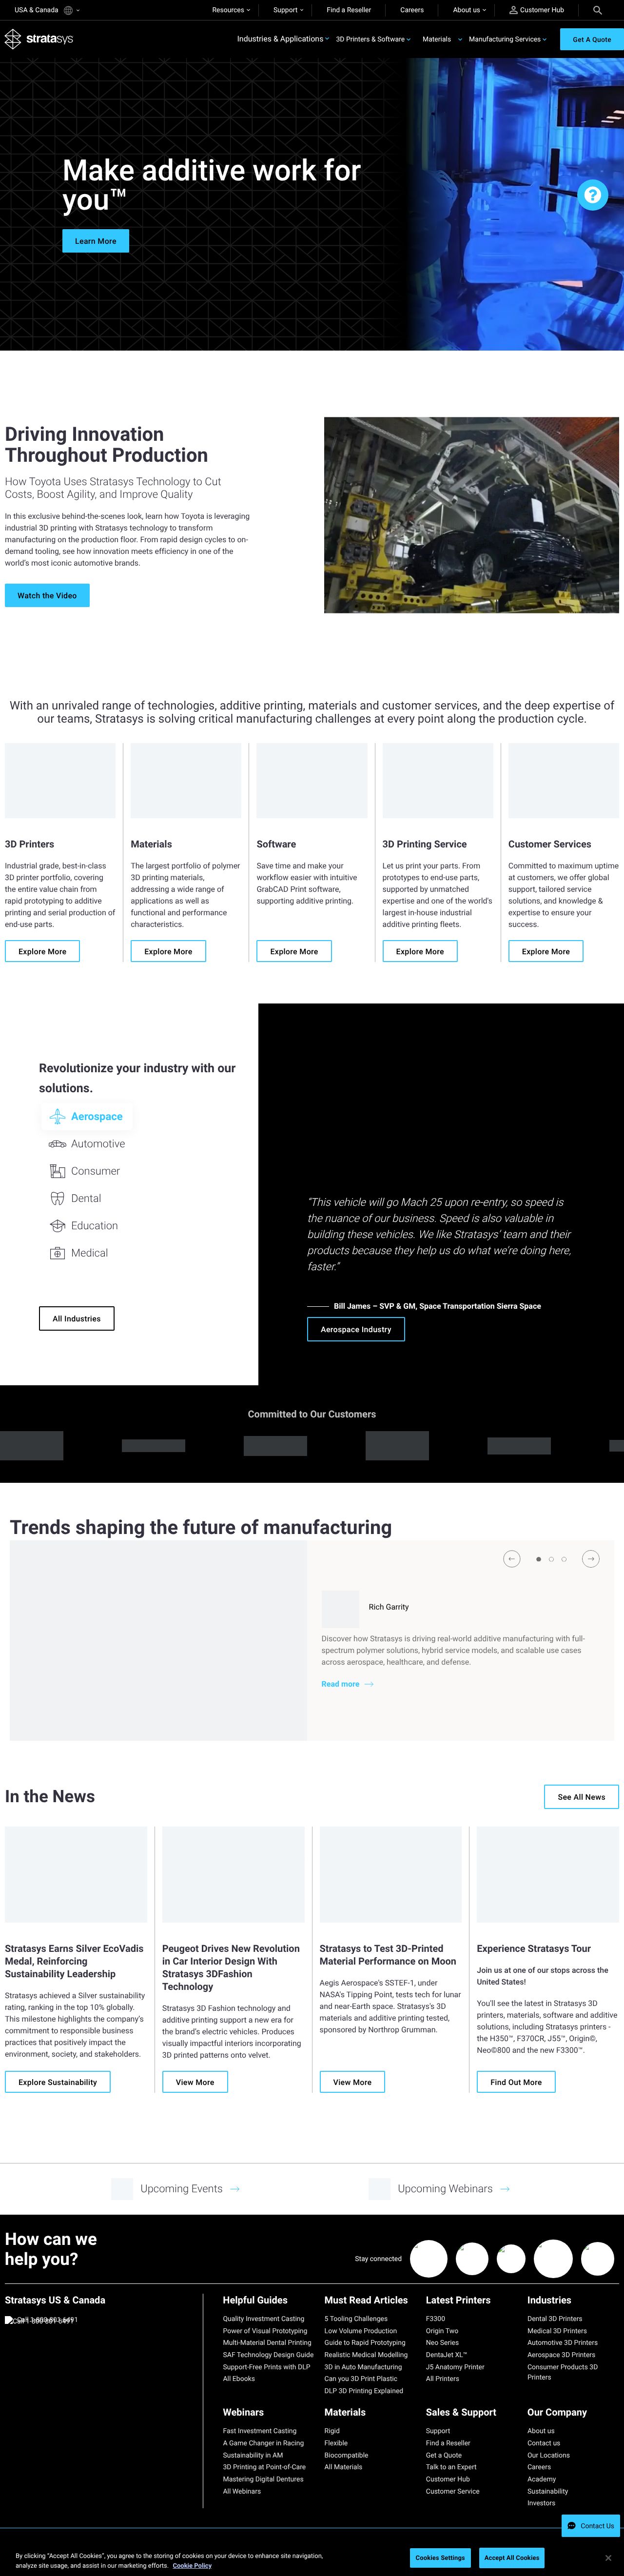Image resolution: width=624 pixels, height=2576 pixels.
Task: View More on Peugeot news card
Action: pyautogui.click(x=195, y=2081)
